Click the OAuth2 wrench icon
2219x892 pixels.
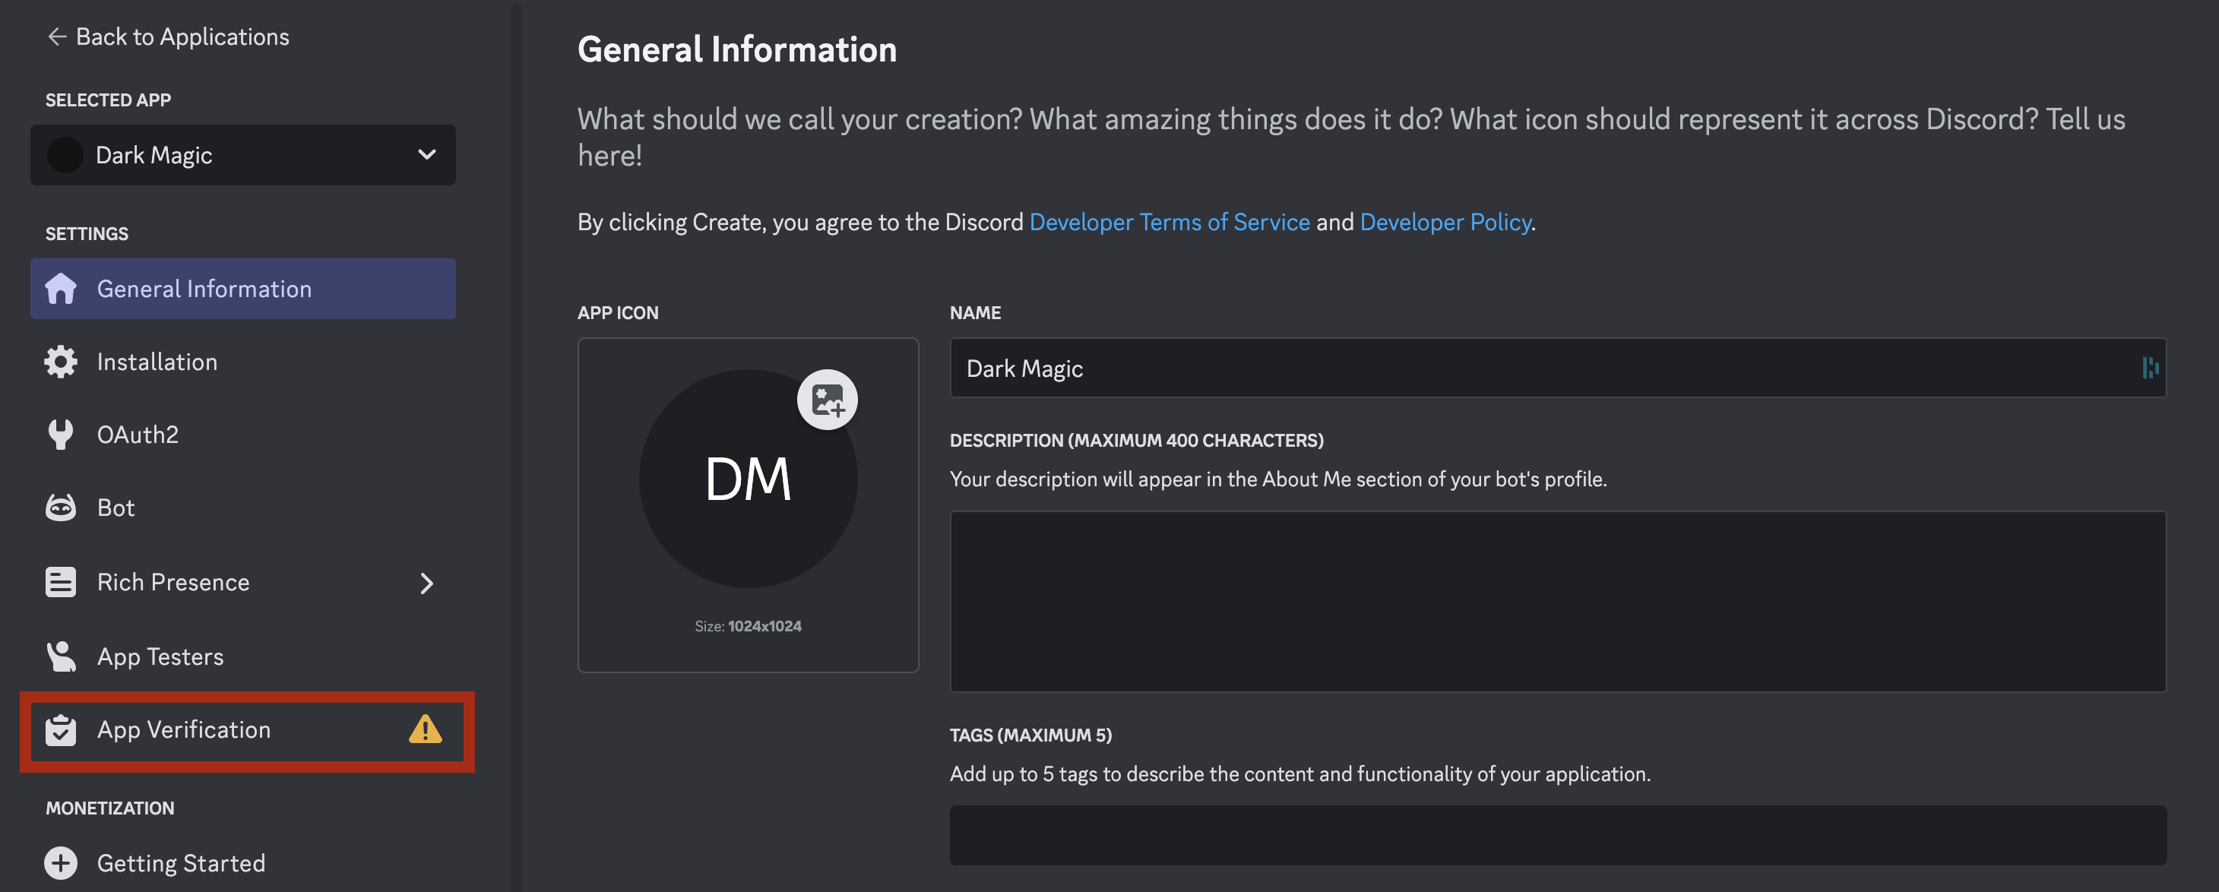tap(60, 435)
